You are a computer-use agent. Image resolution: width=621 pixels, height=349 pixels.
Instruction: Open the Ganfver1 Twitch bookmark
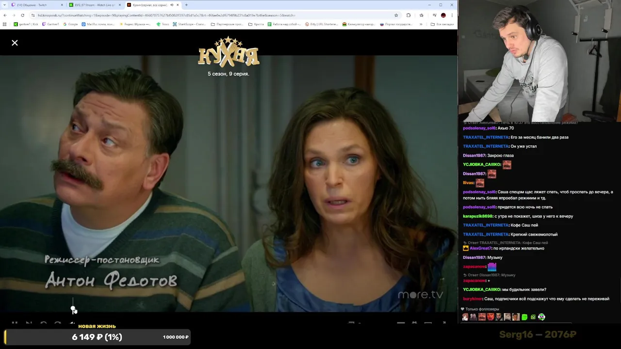(51, 24)
